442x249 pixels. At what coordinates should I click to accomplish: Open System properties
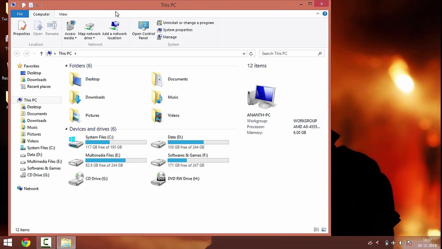pos(175,30)
